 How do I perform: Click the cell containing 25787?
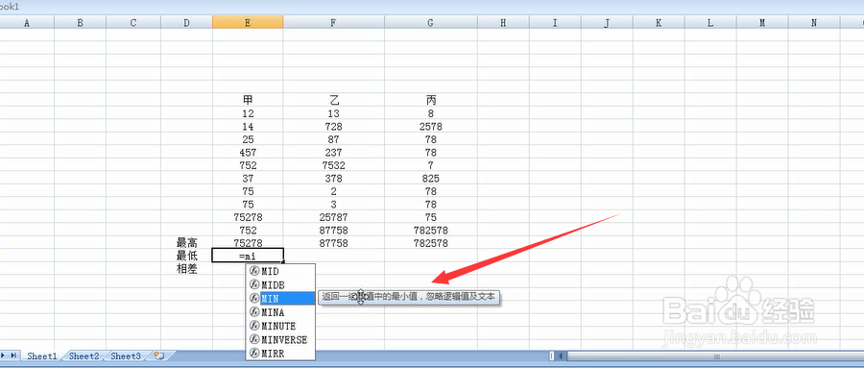(334, 217)
